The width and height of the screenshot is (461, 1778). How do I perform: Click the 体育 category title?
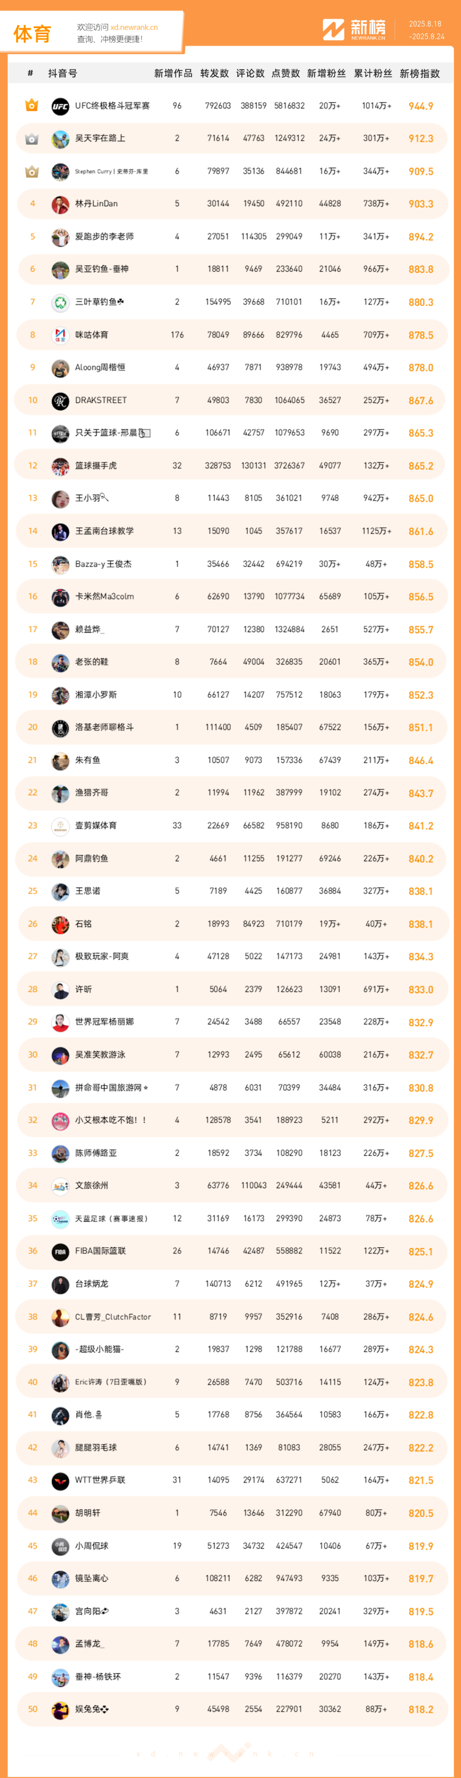(32, 33)
